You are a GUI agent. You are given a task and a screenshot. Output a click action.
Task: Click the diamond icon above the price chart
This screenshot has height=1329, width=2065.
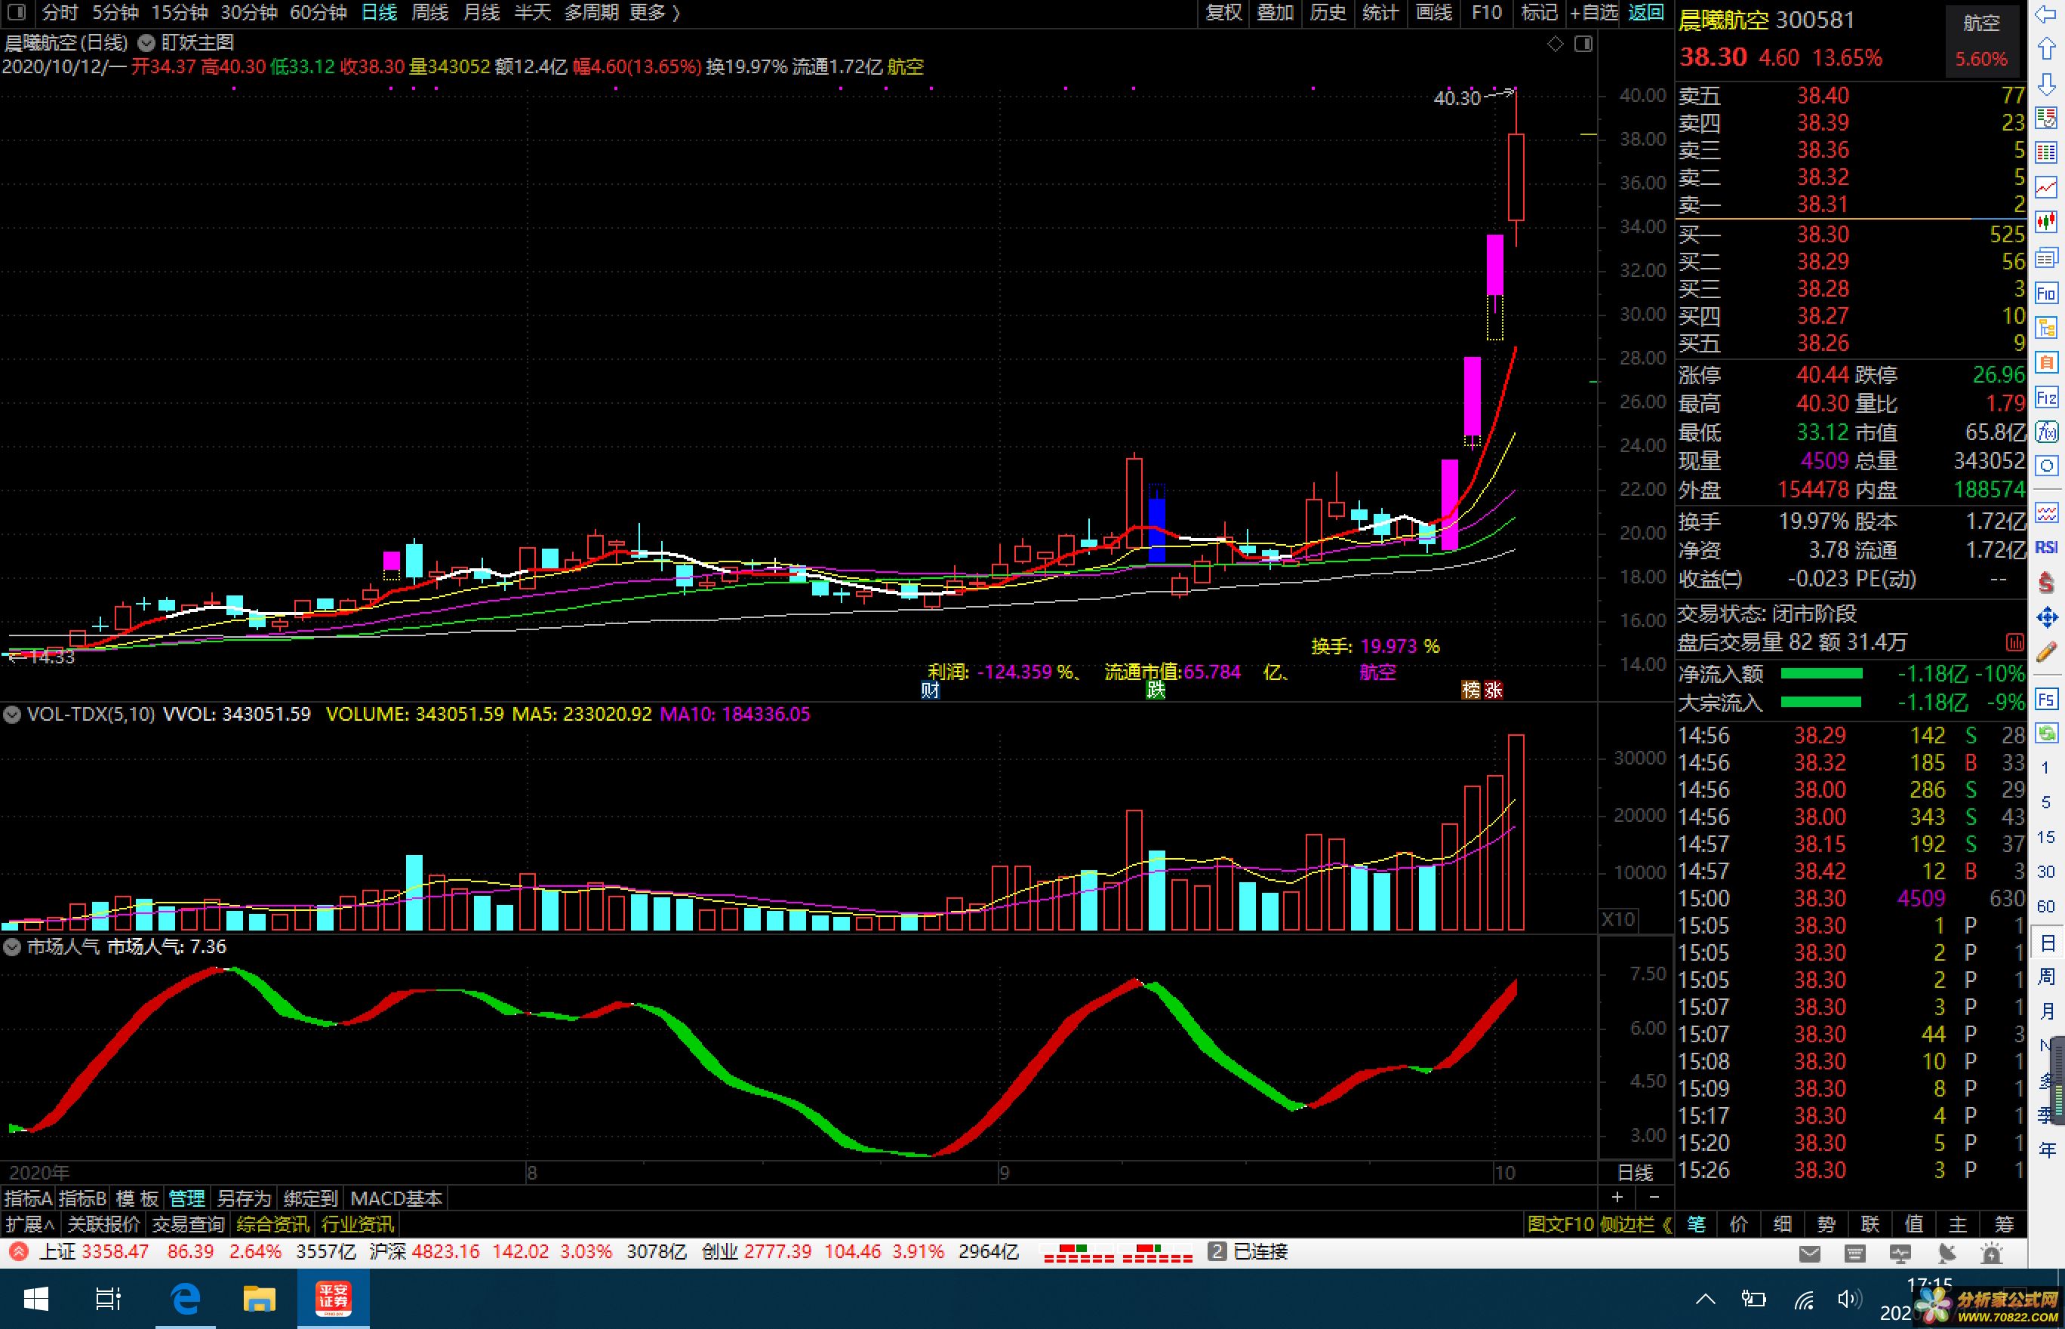pos(1555,43)
